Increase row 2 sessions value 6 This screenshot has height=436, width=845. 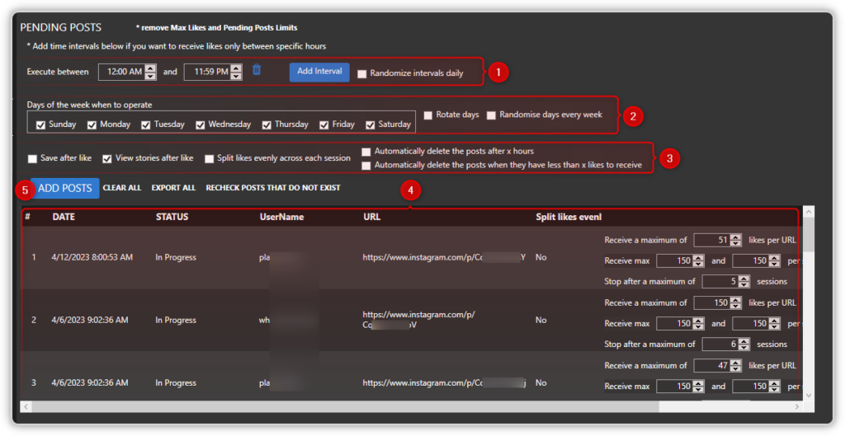744,341
